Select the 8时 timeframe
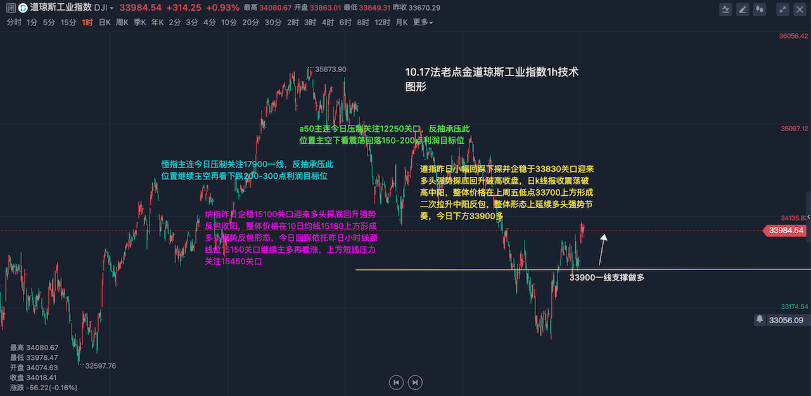The height and width of the screenshot is (396, 811). [x=363, y=22]
